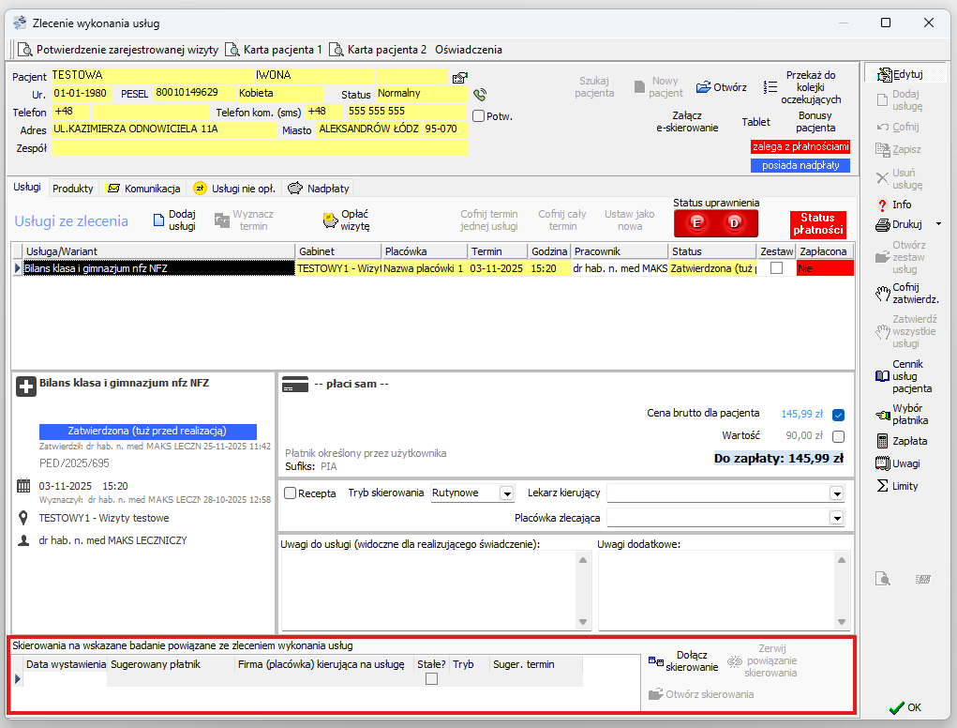Click the Wybór płatnika icon
Viewport: 957px width, 728px height.
(x=882, y=414)
